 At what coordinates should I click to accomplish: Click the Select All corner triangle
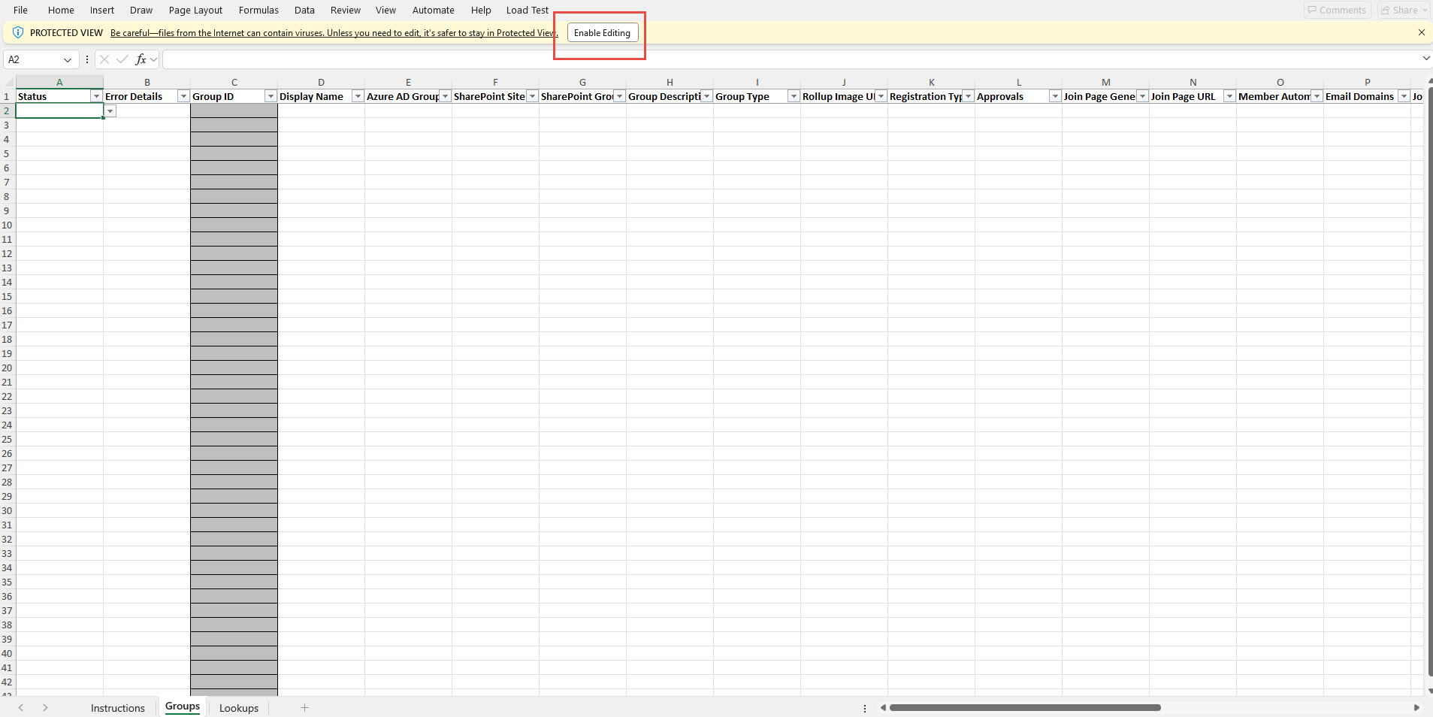pyautogui.click(x=8, y=82)
